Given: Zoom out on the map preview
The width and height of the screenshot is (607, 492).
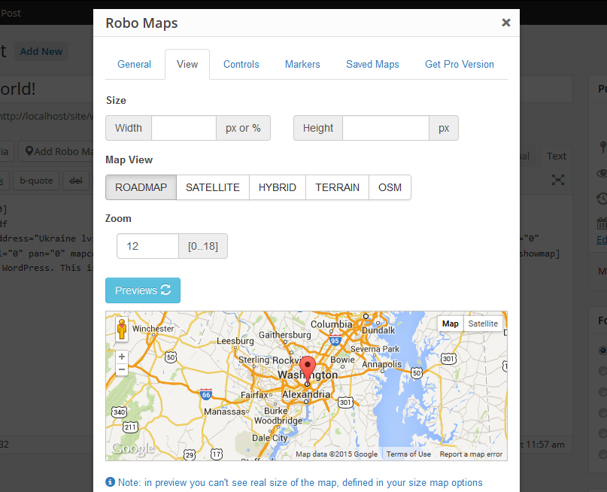Looking at the screenshot, I should (x=122, y=369).
